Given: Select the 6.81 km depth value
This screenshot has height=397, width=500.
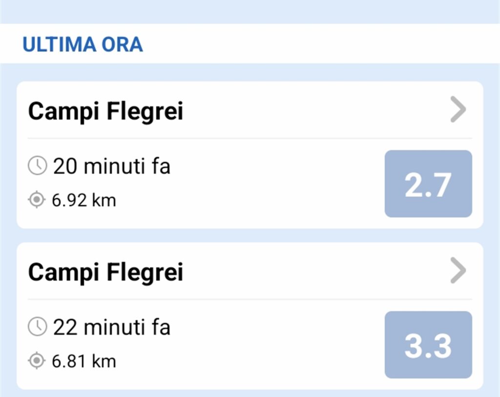Looking at the screenshot, I should pos(84,361).
